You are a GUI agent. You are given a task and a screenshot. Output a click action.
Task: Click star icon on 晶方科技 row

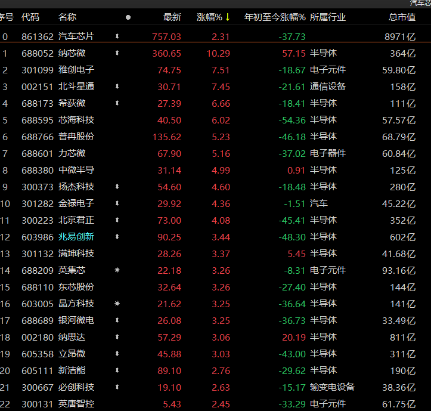pyautogui.click(x=117, y=304)
